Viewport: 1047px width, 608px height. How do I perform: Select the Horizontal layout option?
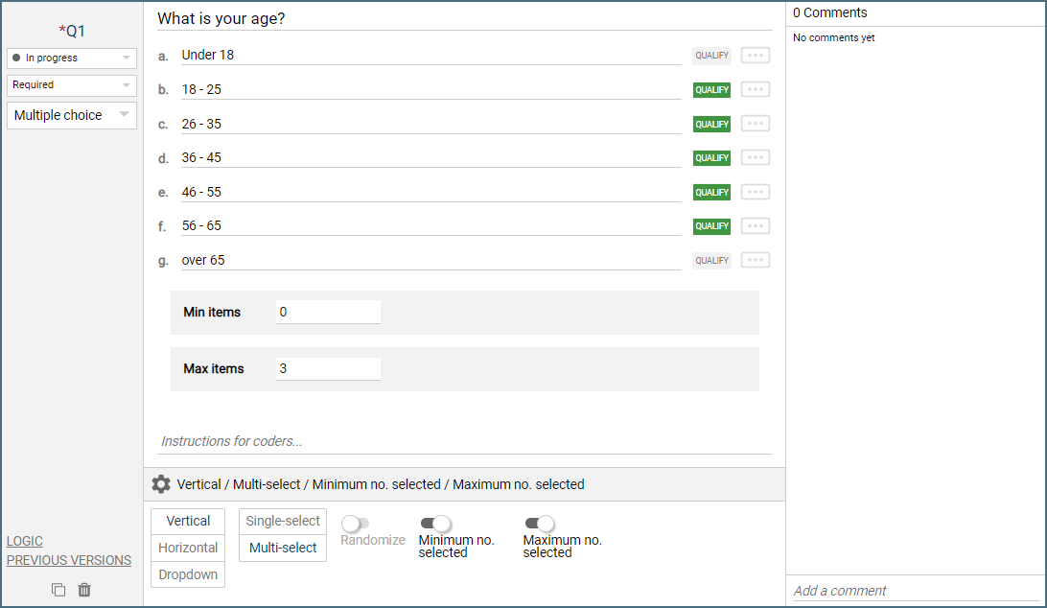point(188,548)
